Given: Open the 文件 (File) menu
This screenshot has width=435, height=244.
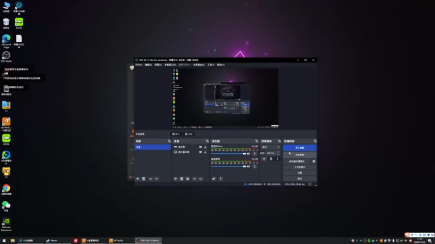Looking at the screenshot, I should coord(139,65).
